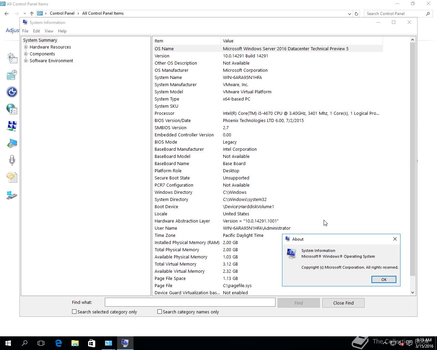This screenshot has height=350, width=437.
Task: Click the calendar-and-clock icon in Control Panel
Action: [x=12, y=75]
